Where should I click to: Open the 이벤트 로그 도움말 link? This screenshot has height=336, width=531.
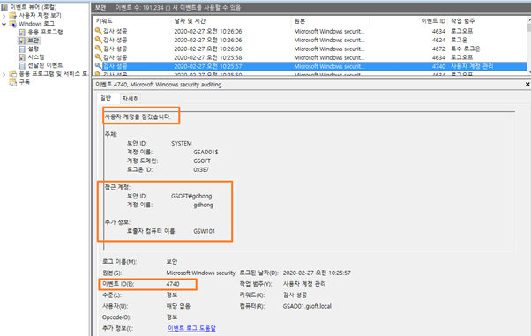click(x=191, y=328)
